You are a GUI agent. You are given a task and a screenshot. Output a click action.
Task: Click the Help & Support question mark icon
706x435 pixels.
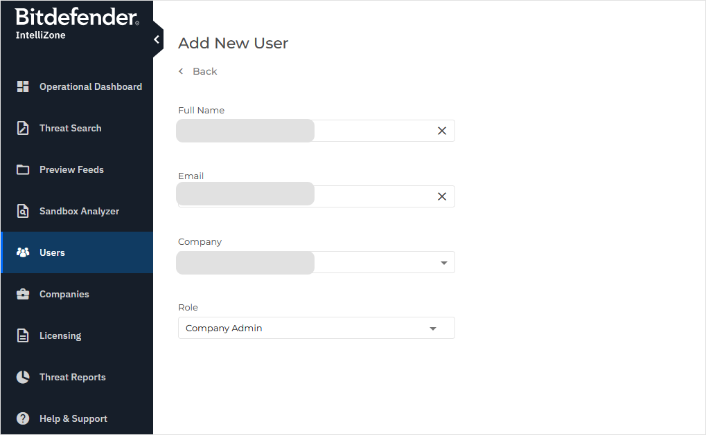coord(23,418)
